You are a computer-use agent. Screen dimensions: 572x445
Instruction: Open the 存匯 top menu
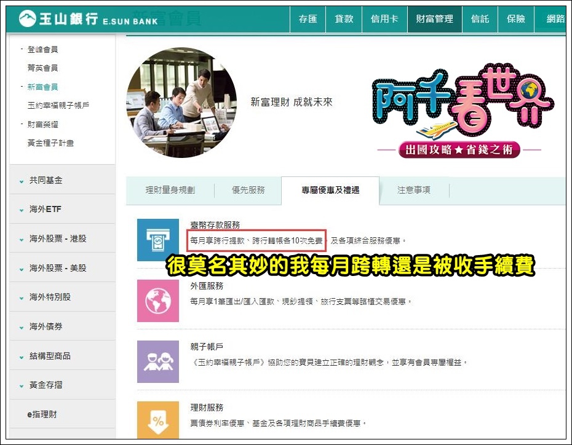pos(308,19)
